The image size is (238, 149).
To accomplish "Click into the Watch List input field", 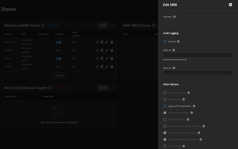I will pos(198,55).
